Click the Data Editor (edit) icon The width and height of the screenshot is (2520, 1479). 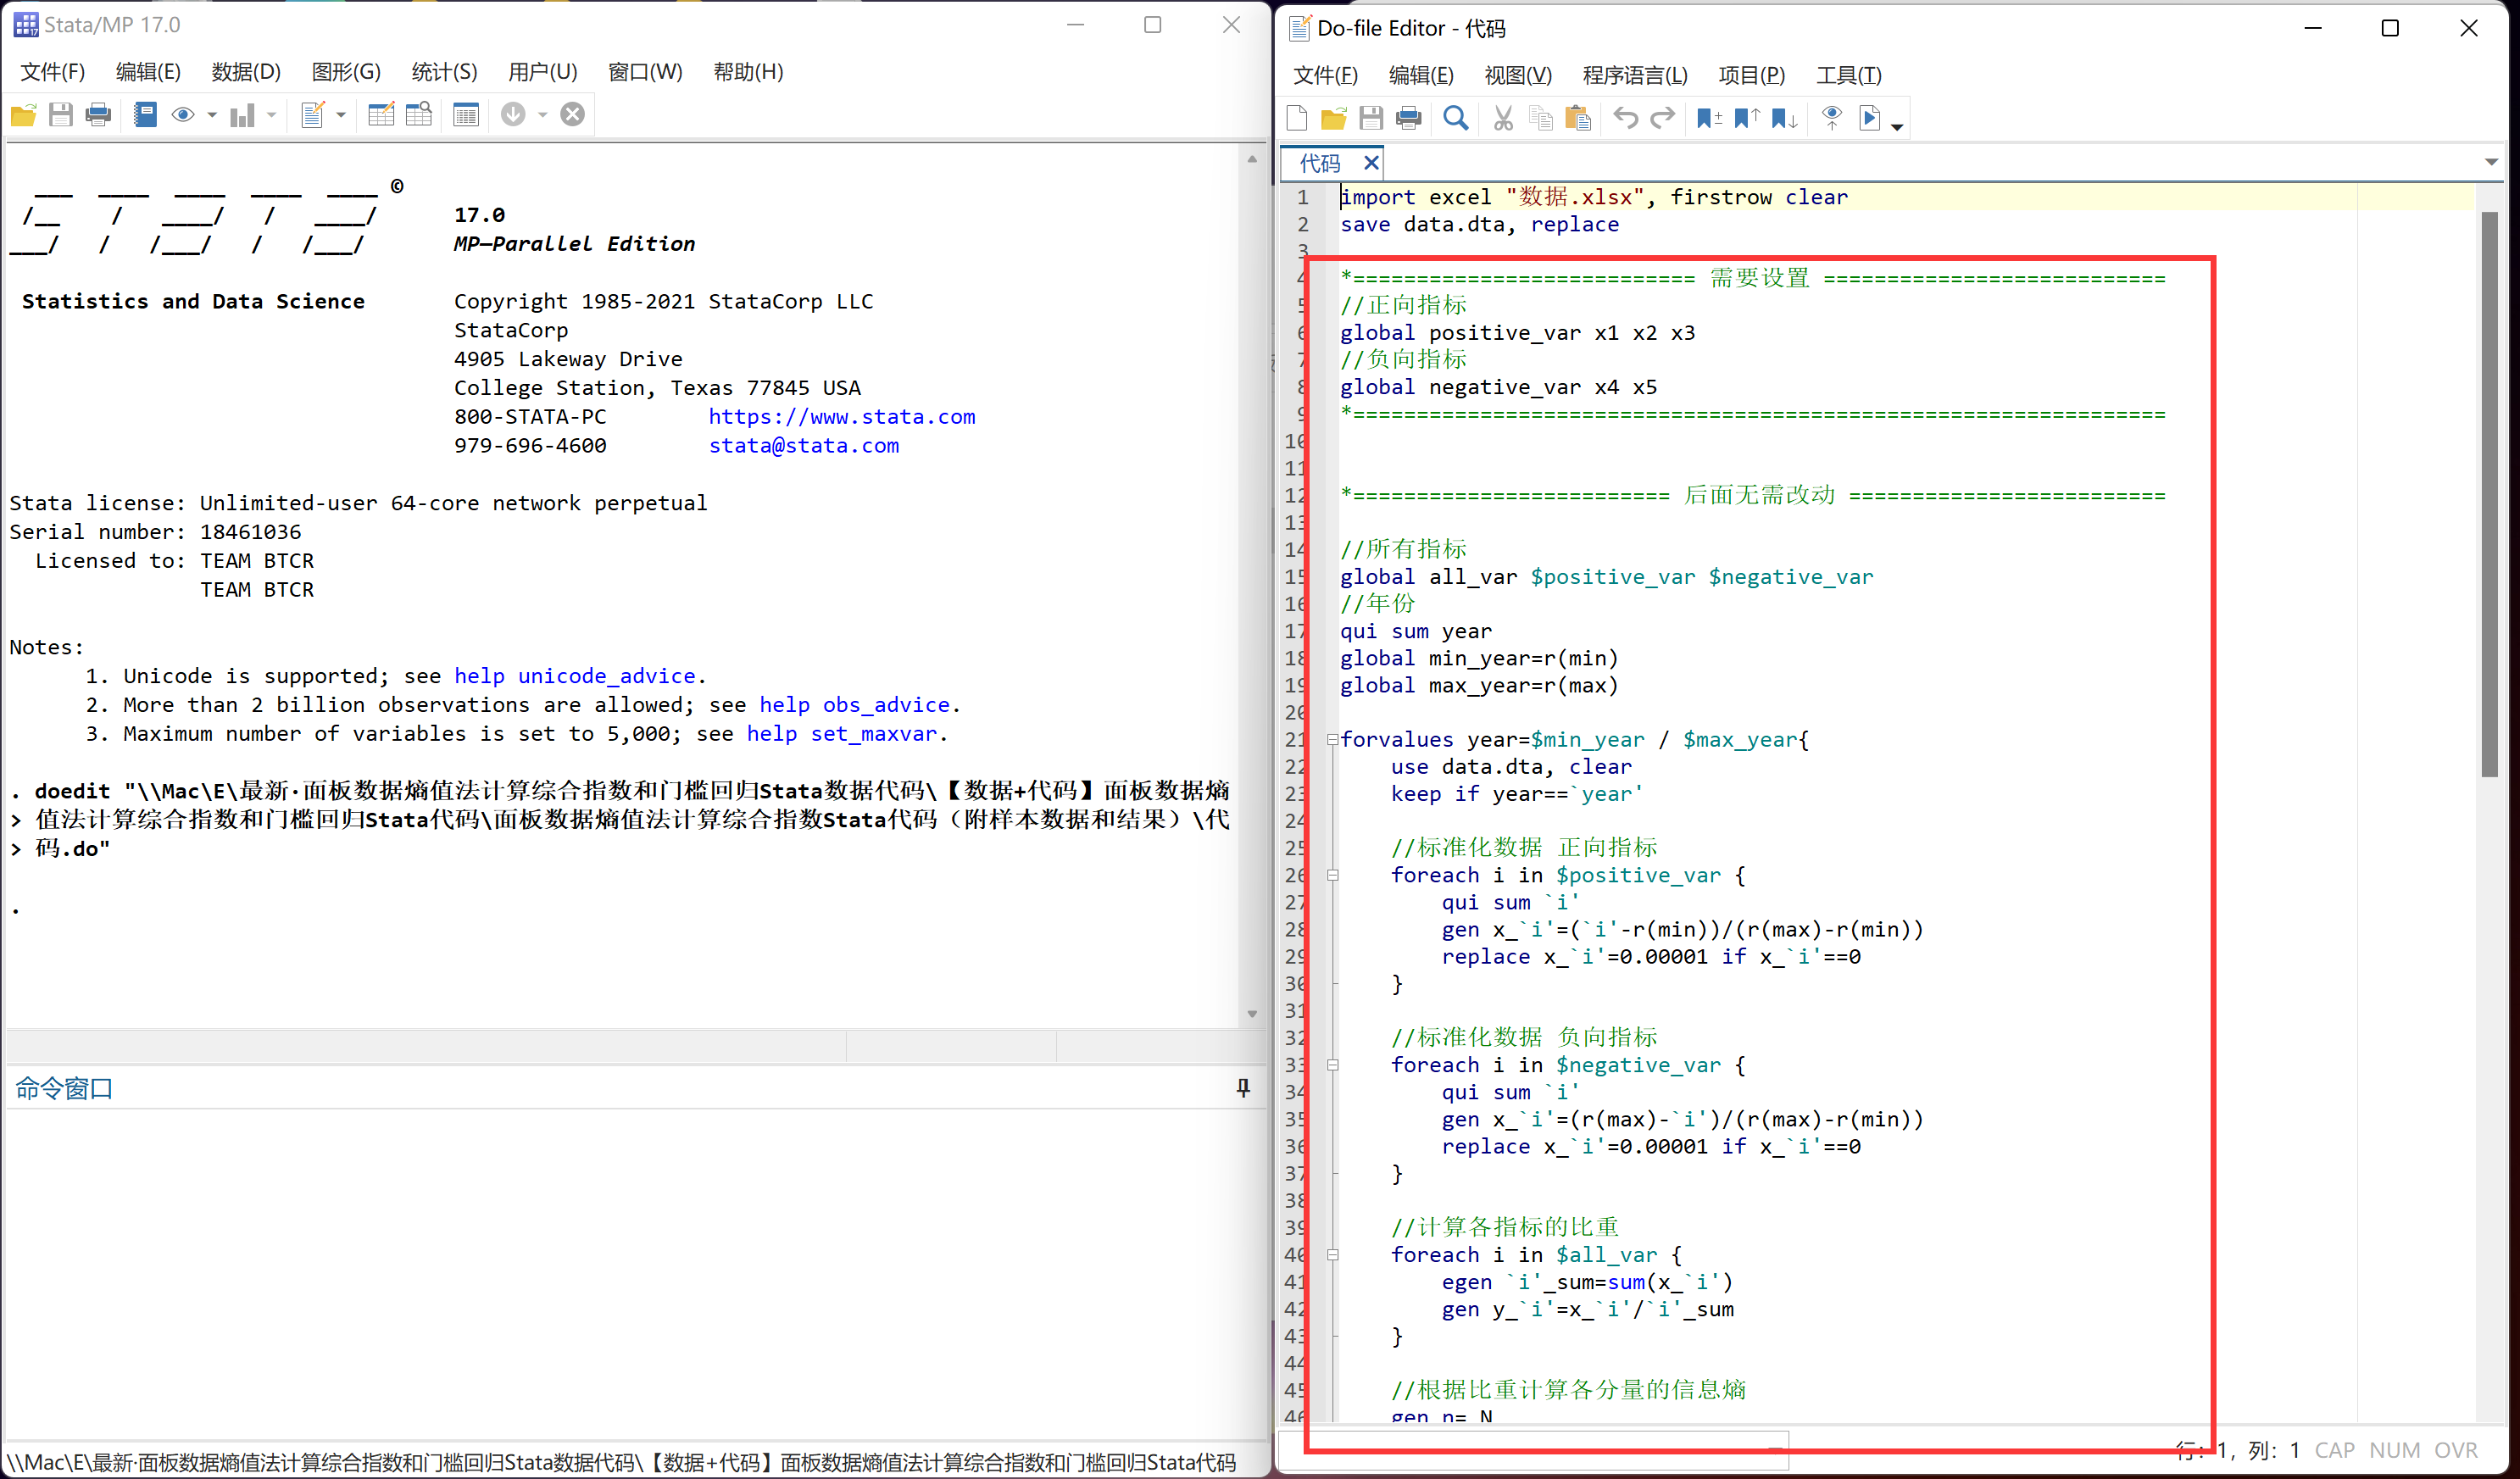pyautogui.click(x=381, y=115)
